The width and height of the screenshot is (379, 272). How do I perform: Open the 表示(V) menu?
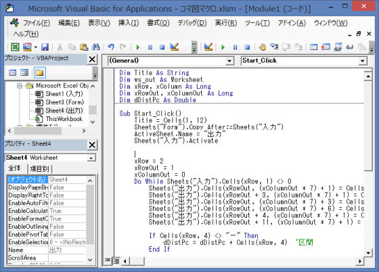[99, 23]
